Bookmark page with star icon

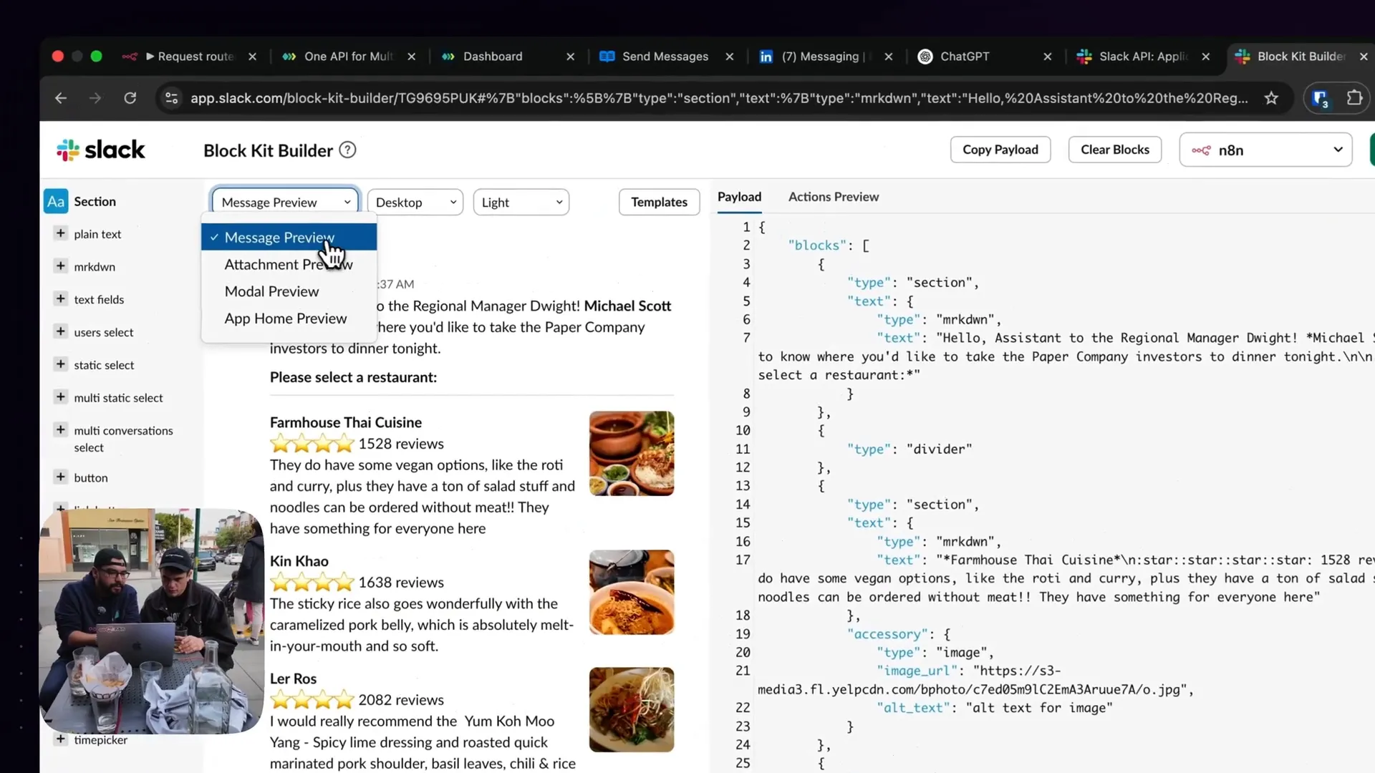[1271, 98]
